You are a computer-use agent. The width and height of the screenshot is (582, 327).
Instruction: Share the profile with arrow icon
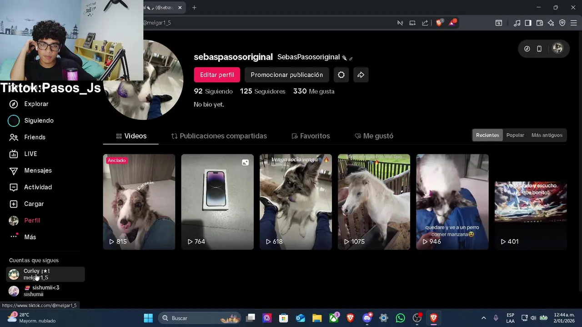[361, 75]
